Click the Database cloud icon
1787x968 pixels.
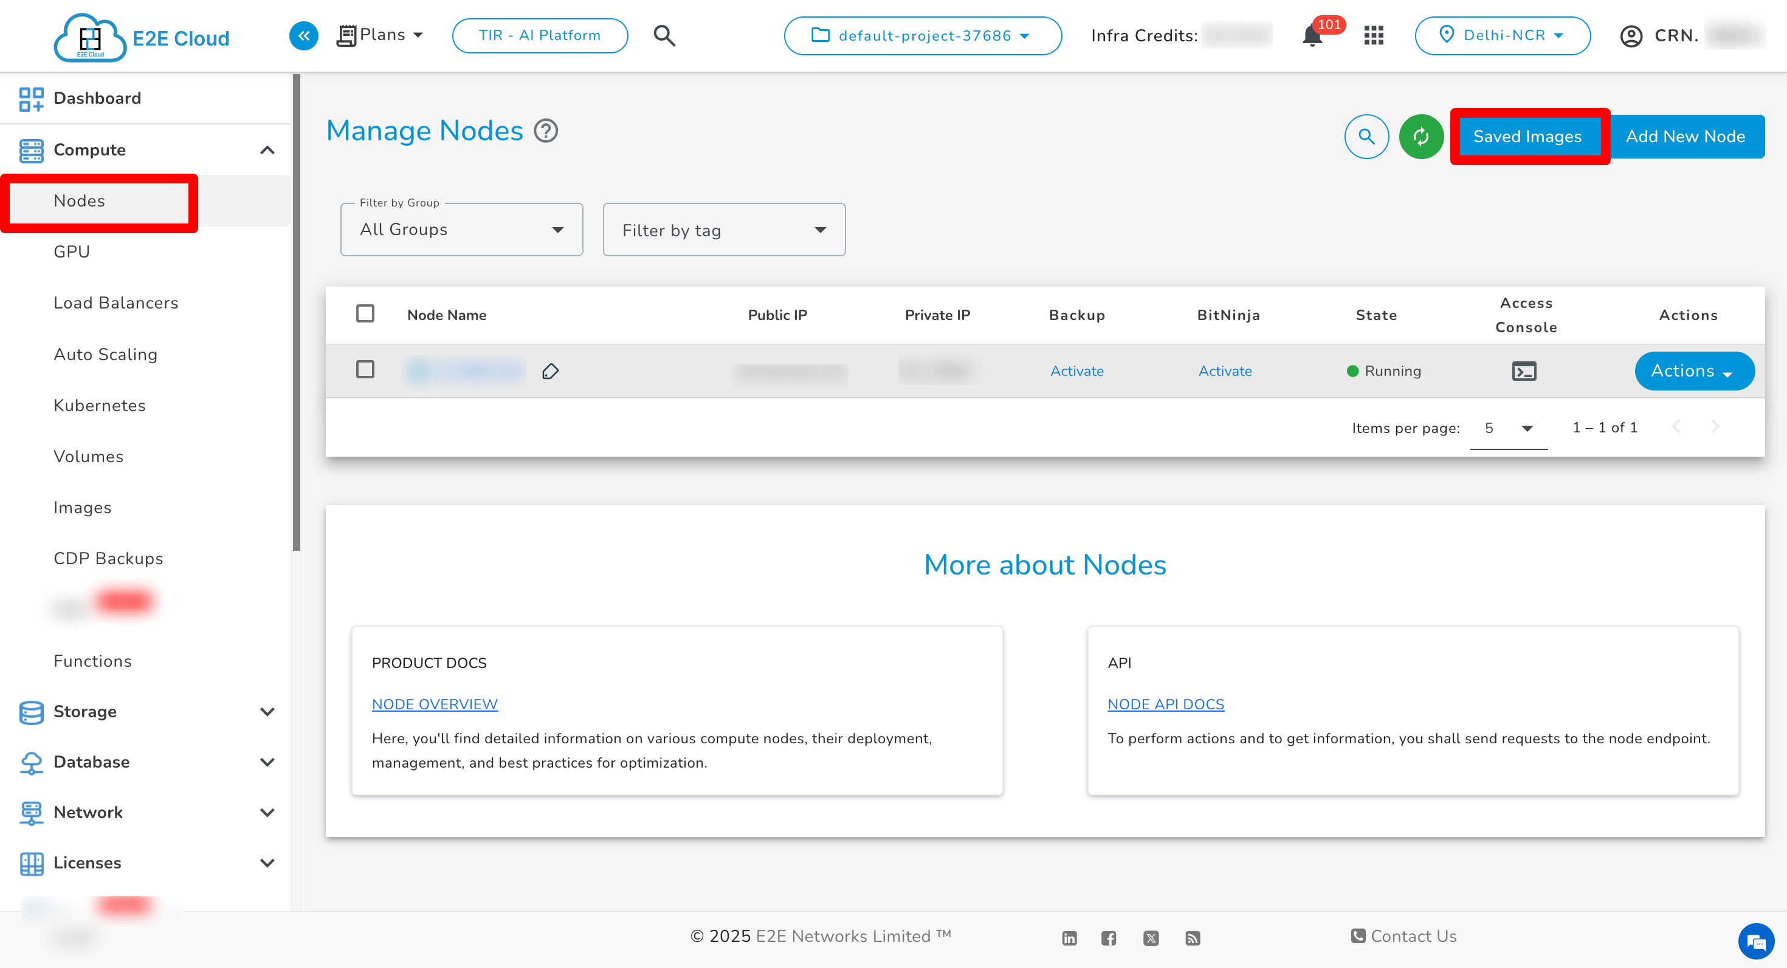point(31,763)
